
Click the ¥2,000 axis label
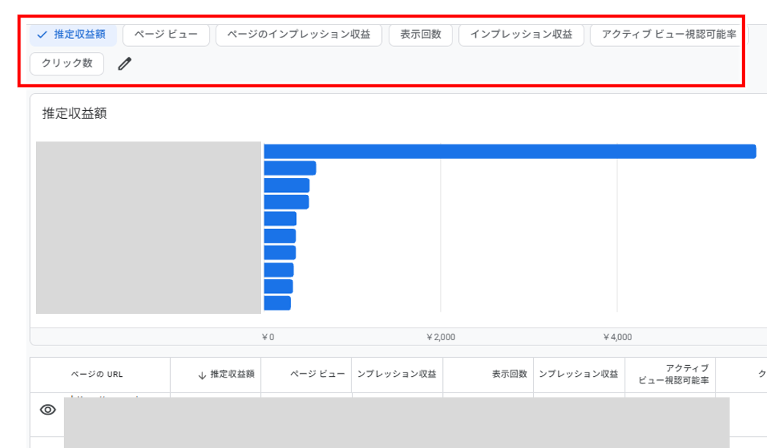tap(441, 337)
